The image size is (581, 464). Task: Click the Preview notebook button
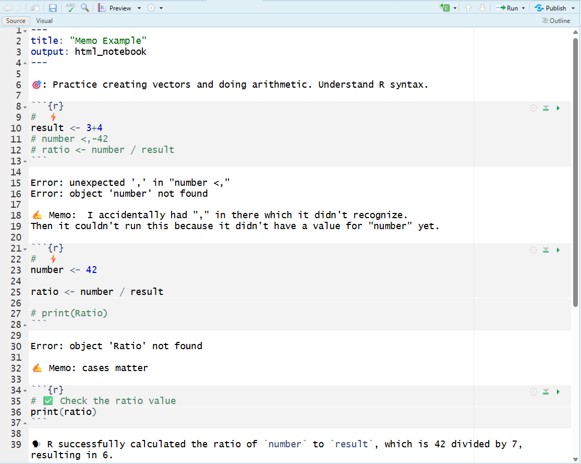[x=115, y=8]
